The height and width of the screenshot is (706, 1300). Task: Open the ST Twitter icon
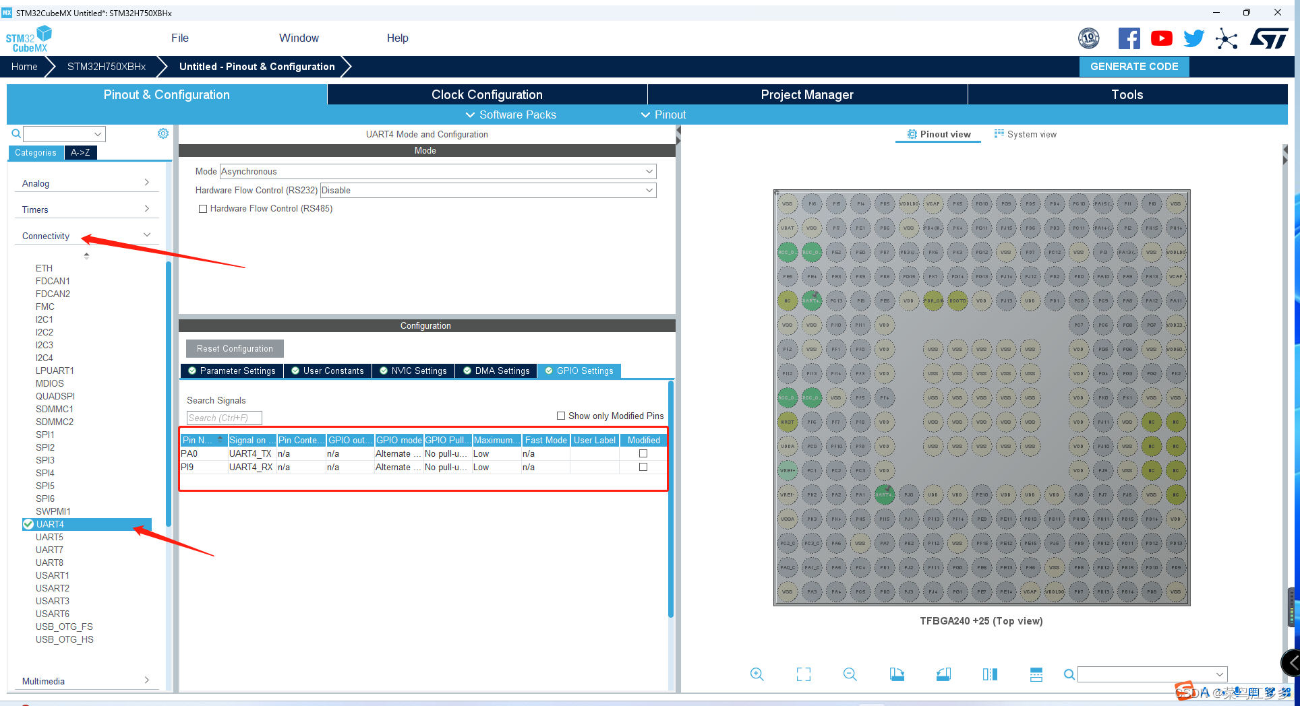(1193, 38)
